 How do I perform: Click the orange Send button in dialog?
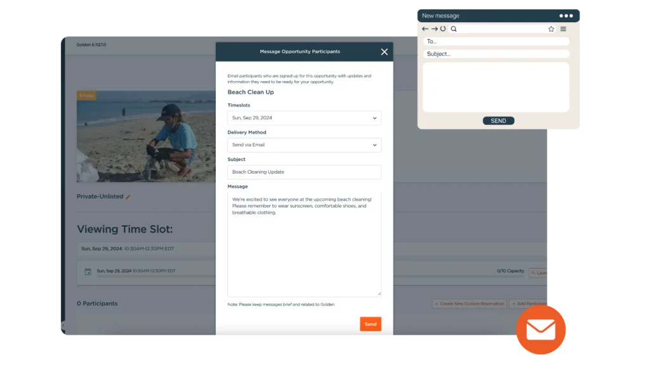tap(370, 324)
